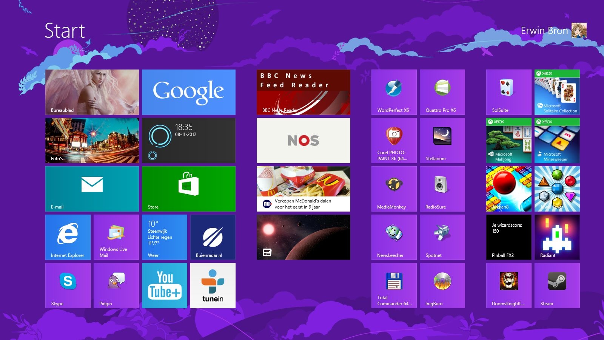
Task: Launch the Arkkan8 game tile
Action: [x=509, y=189]
